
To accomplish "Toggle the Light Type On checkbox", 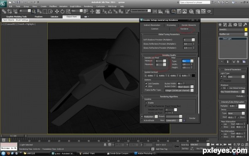I will 222,77.
